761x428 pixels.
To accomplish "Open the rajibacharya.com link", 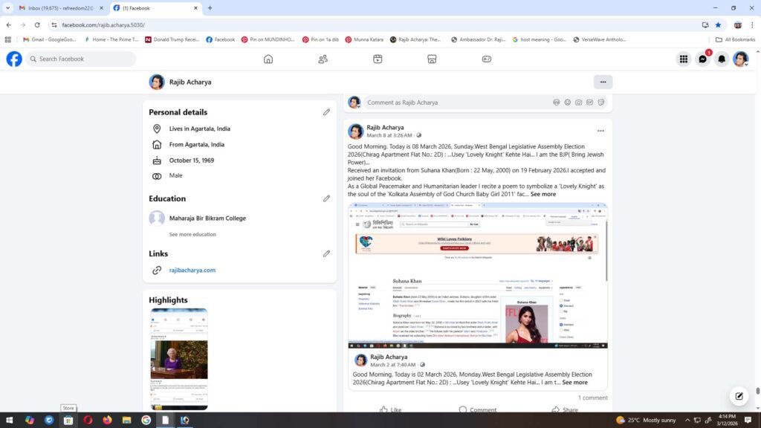I will (192, 270).
